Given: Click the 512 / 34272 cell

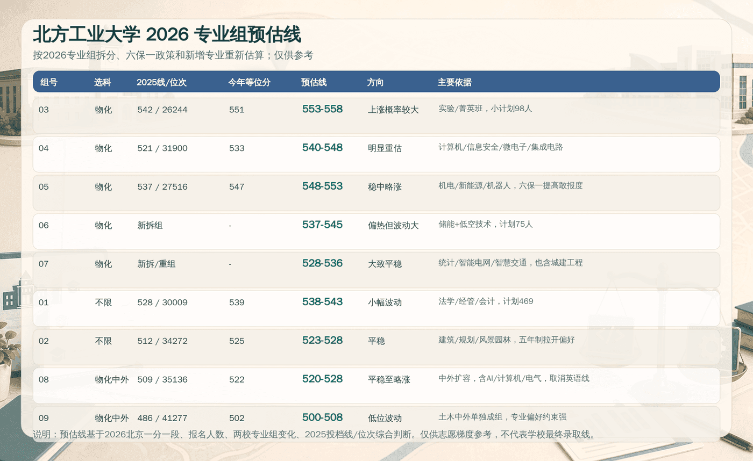Looking at the screenshot, I should click(162, 341).
